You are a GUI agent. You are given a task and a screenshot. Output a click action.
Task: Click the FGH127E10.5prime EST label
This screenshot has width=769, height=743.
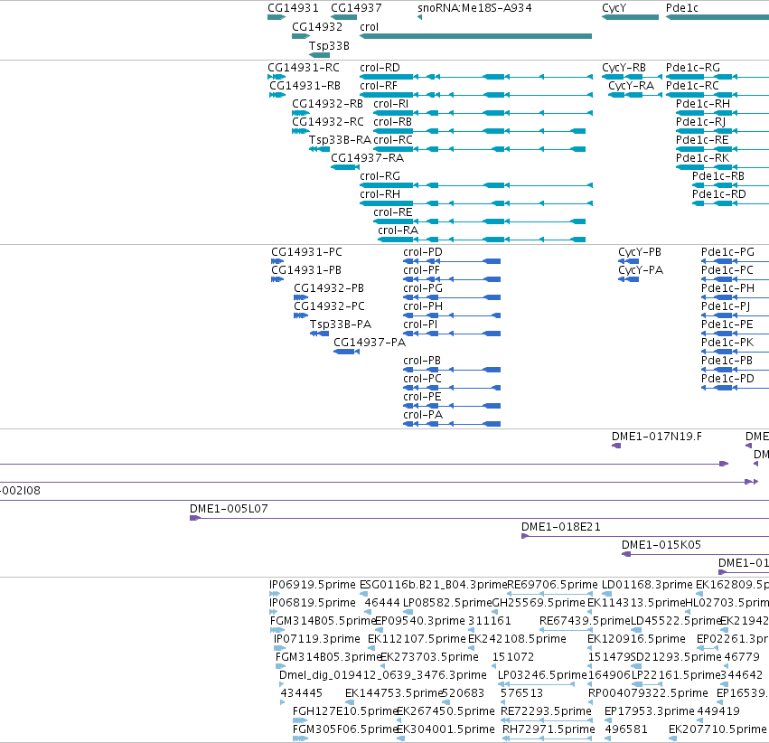[x=345, y=711]
